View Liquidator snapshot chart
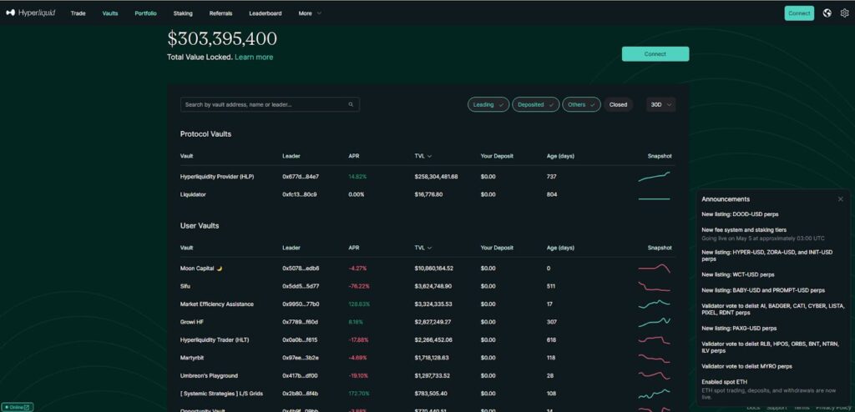Screen dimensions: 855x412 [x=655, y=199]
